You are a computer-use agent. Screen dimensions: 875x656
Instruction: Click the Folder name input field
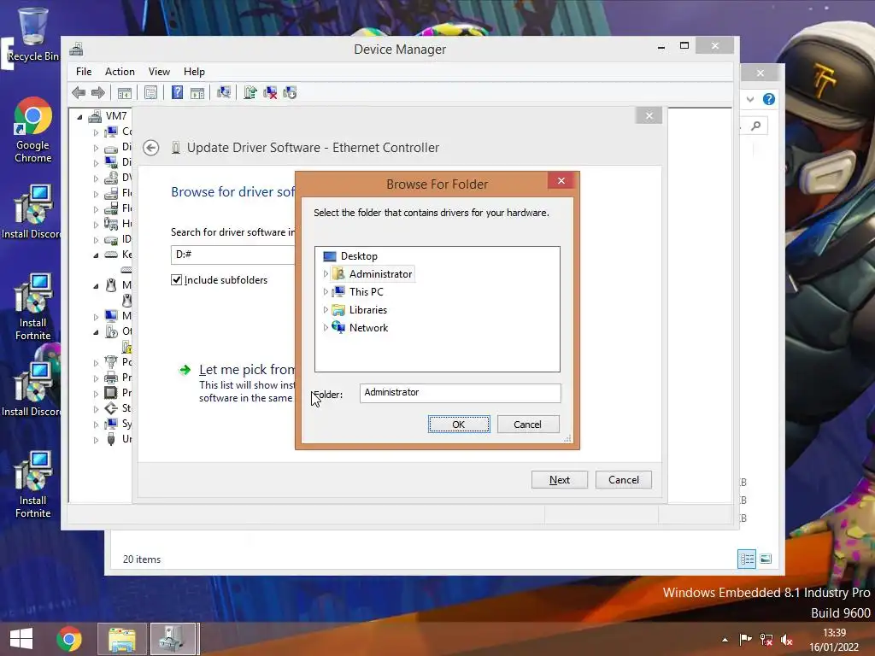(x=460, y=393)
